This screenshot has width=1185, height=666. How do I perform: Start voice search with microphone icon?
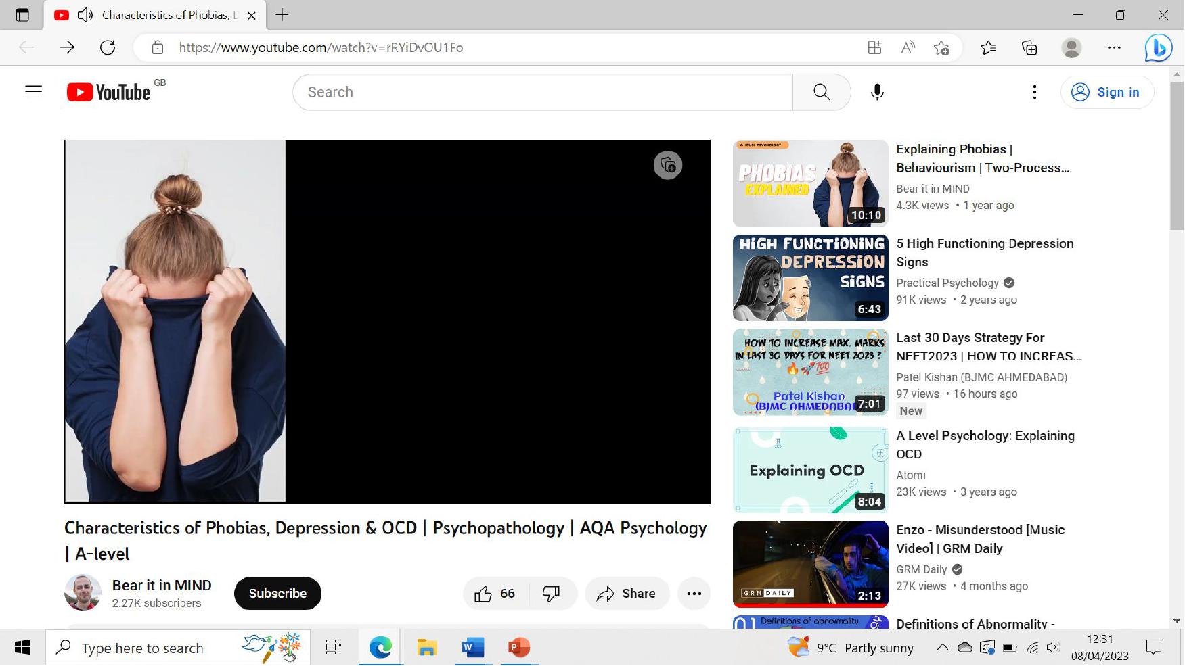pos(876,92)
